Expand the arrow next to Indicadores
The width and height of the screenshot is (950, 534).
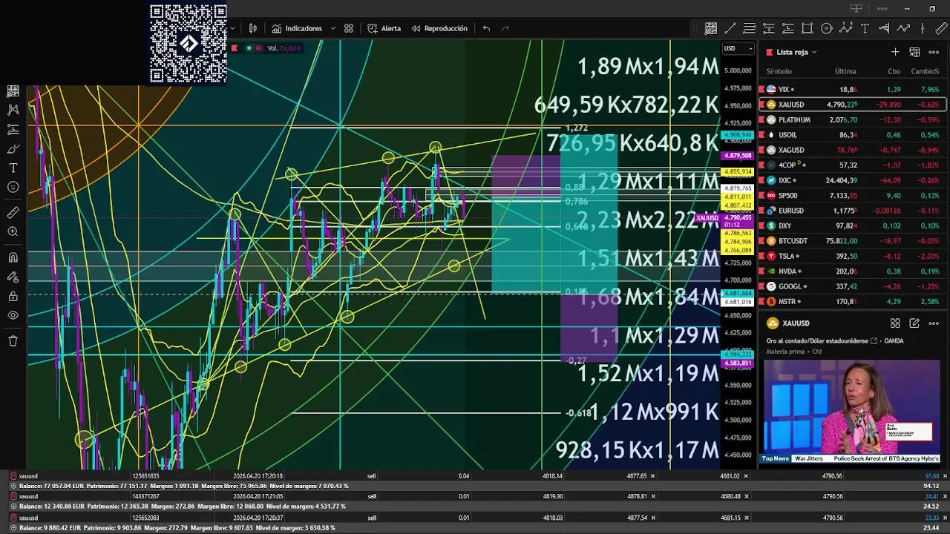point(332,28)
